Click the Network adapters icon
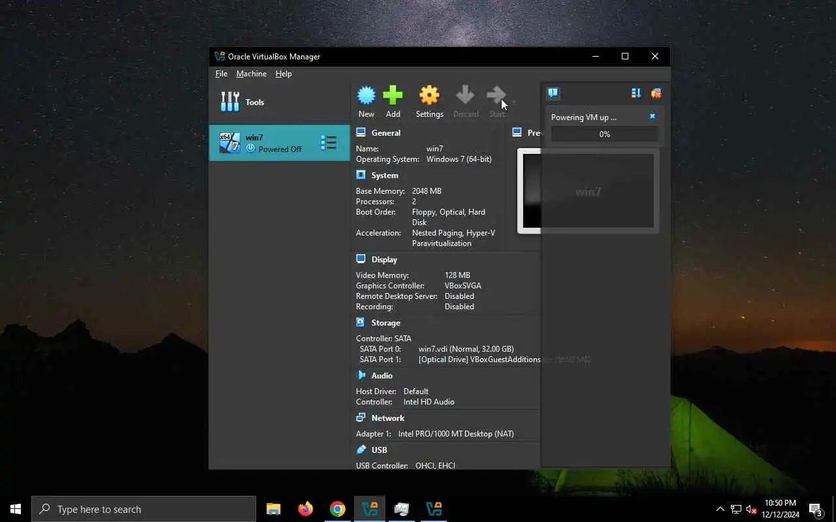Screen dimensions: 836x522 [x=361, y=418]
